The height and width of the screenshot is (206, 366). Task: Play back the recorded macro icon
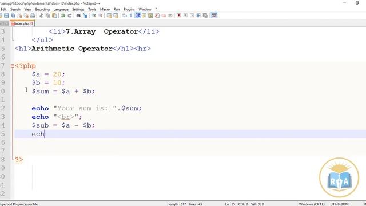tap(192, 15)
